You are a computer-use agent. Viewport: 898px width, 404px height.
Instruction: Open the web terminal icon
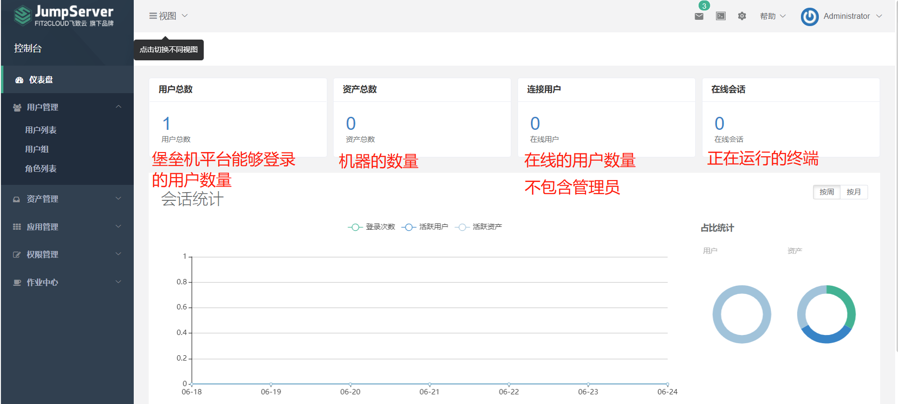click(x=721, y=16)
